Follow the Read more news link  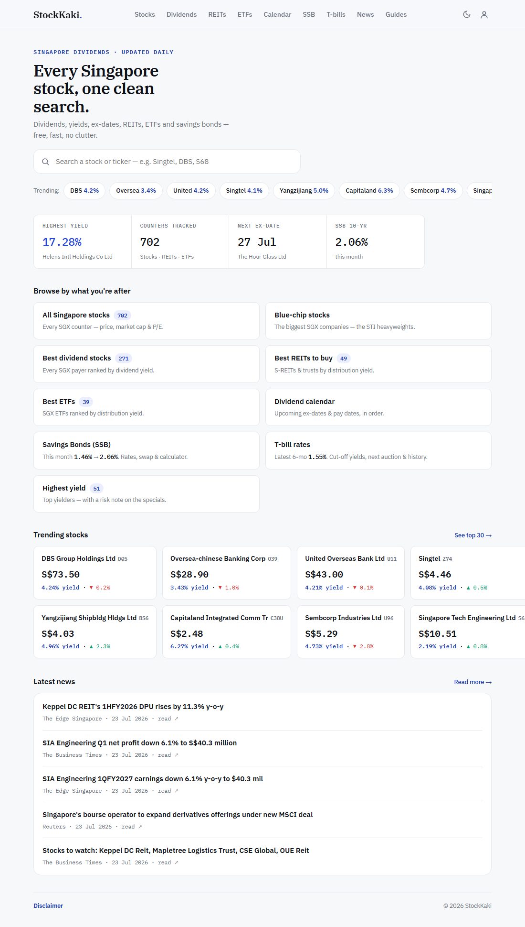coord(472,682)
